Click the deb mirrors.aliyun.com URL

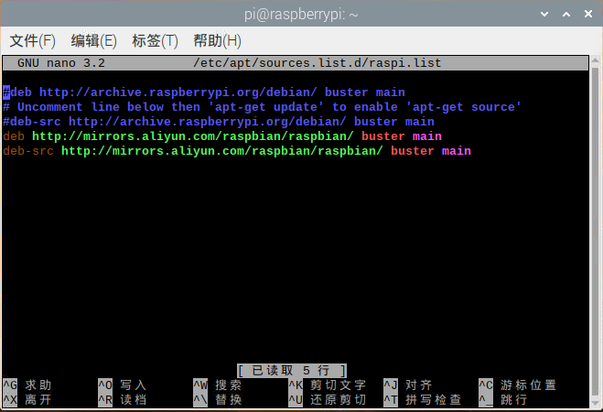(x=193, y=136)
